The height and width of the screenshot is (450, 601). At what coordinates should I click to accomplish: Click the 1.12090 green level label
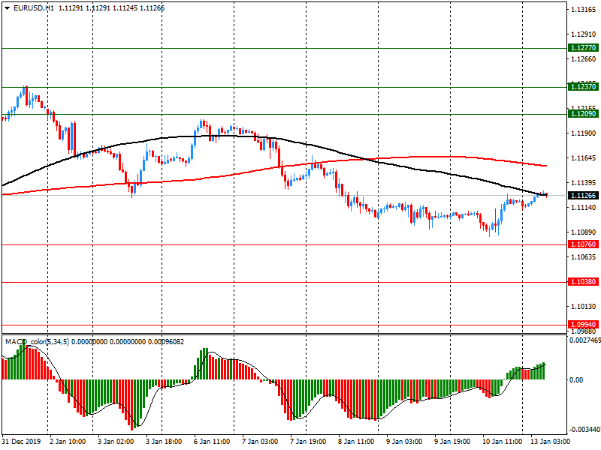tap(583, 114)
